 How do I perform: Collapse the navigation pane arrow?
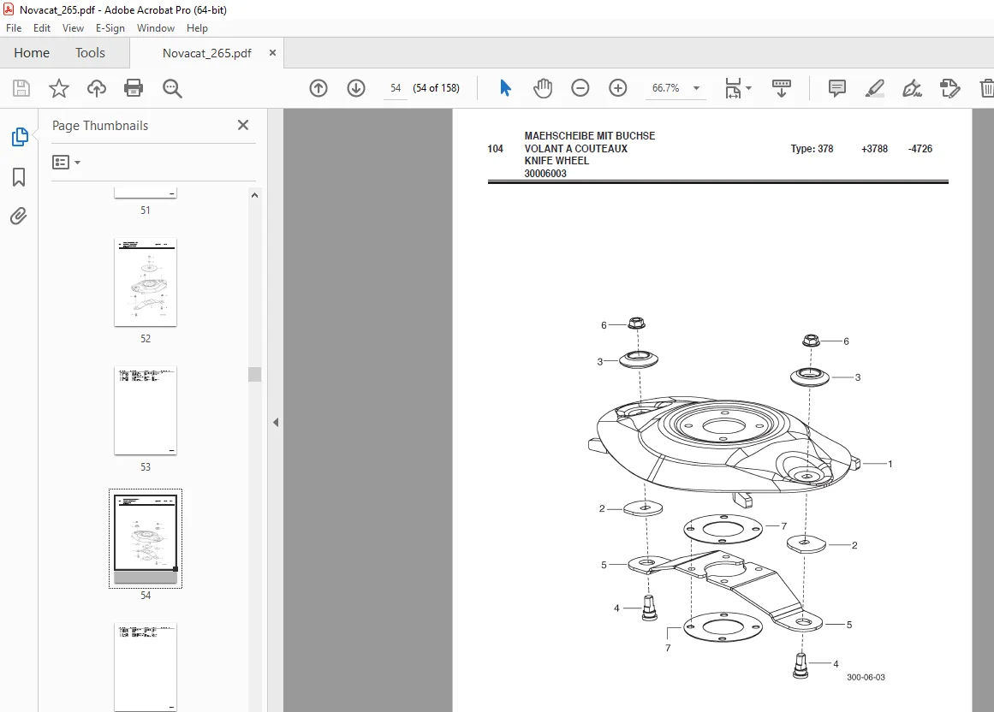pyautogui.click(x=276, y=422)
